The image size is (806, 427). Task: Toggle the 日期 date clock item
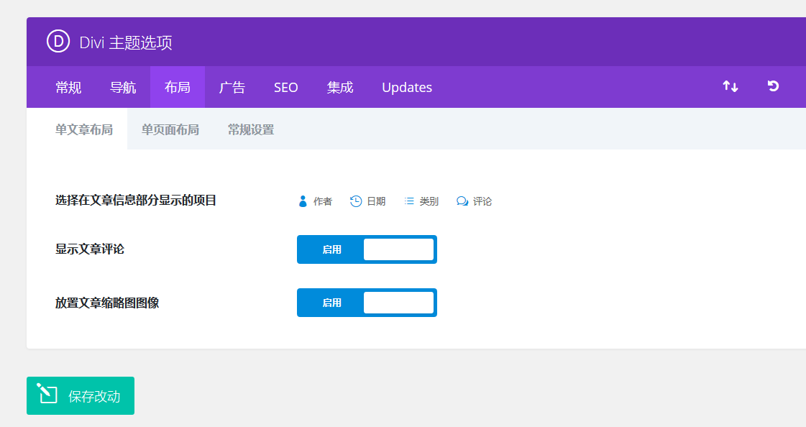point(367,201)
